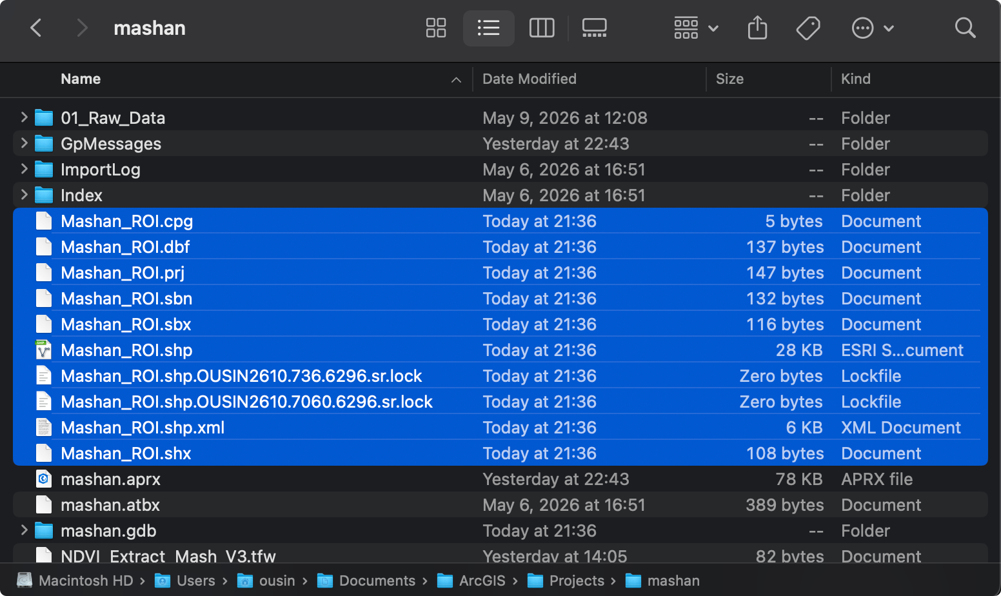Open the ellipsis Action menu dropdown
Viewport: 1001px width, 596px height.
point(873,28)
